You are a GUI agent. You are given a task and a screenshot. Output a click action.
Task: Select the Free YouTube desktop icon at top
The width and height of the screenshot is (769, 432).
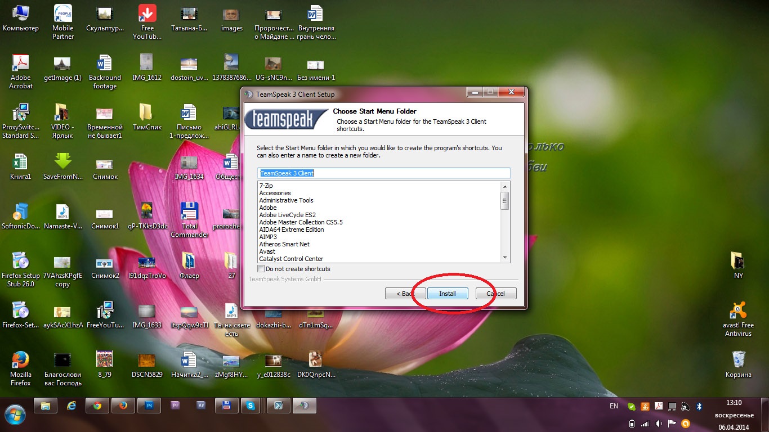click(147, 21)
